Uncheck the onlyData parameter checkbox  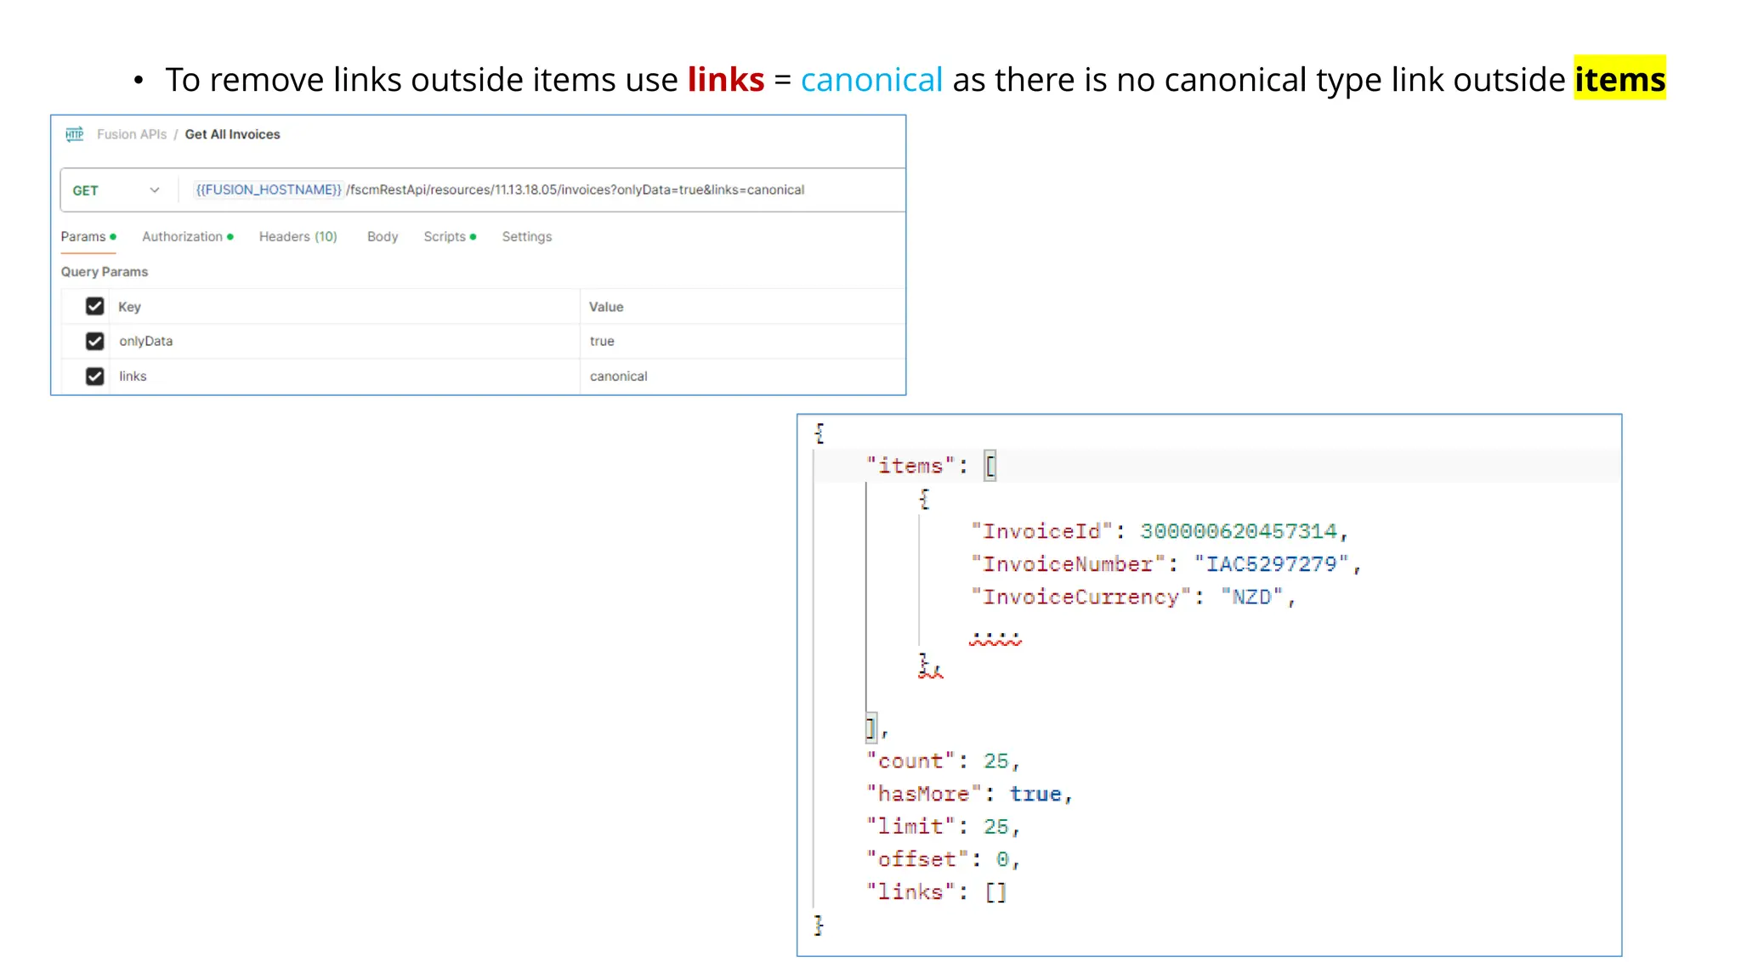[94, 341]
